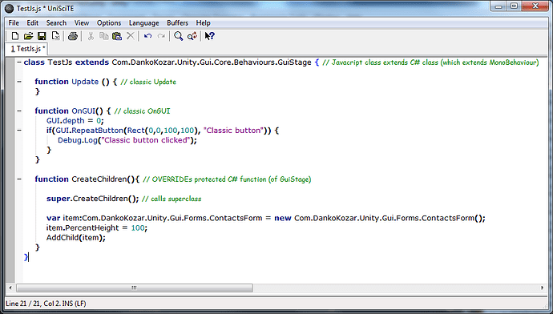Click 'super.CreateChildren();' code line

92,199
